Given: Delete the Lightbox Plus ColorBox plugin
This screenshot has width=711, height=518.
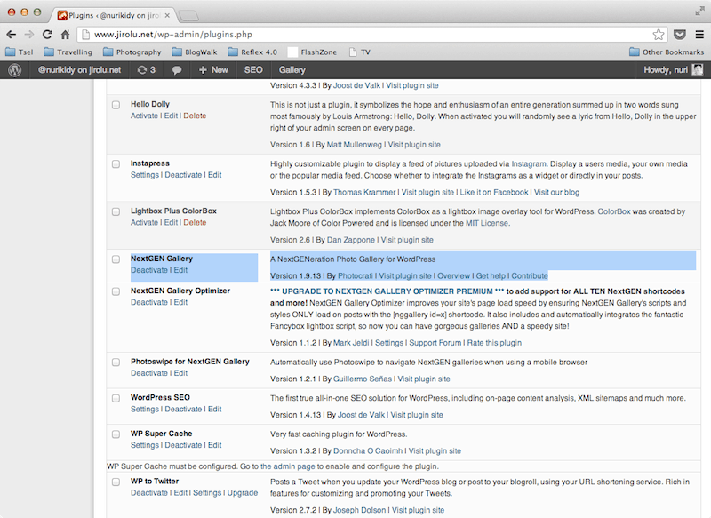Looking at the screenshot, I should [194, 222].
